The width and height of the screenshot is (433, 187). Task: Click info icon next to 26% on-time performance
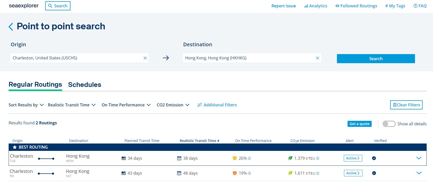249,158
